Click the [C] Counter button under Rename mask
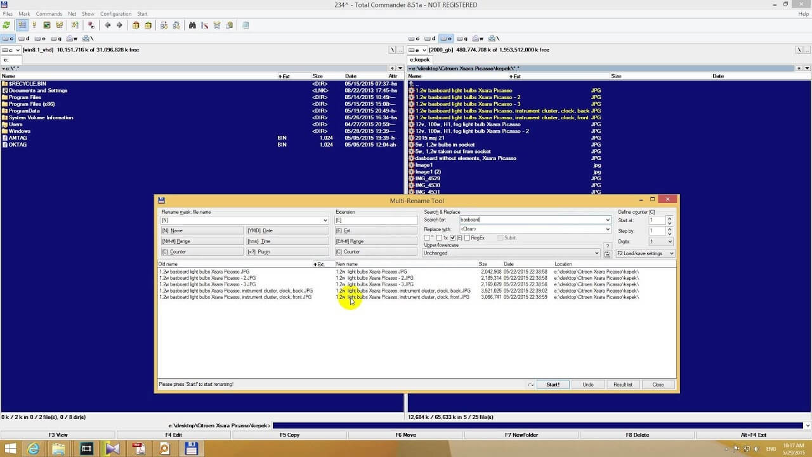 click(202, 252)
